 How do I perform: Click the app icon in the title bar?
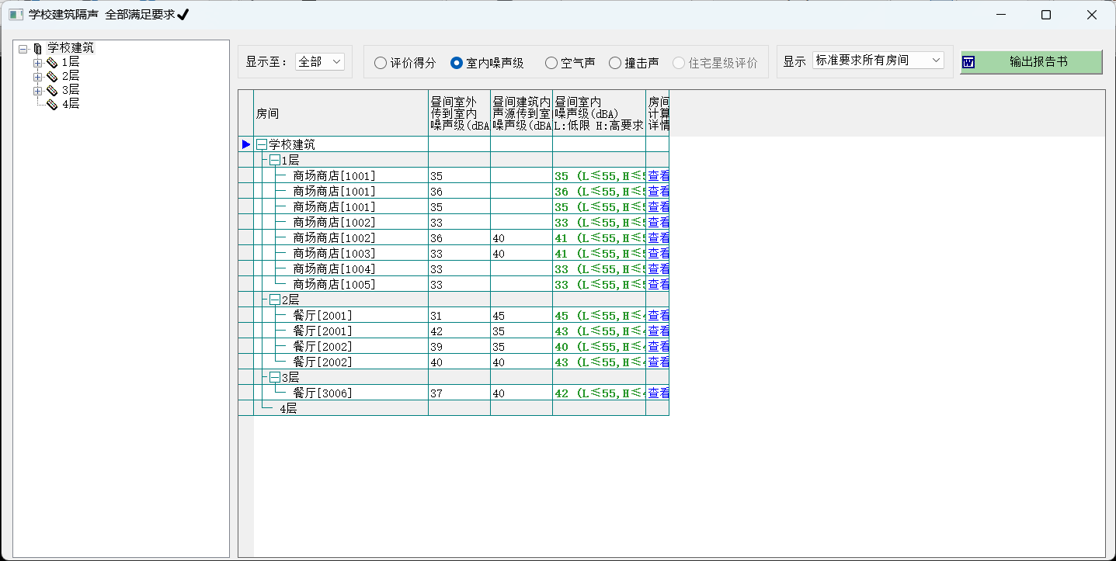[x=15, y=15]
